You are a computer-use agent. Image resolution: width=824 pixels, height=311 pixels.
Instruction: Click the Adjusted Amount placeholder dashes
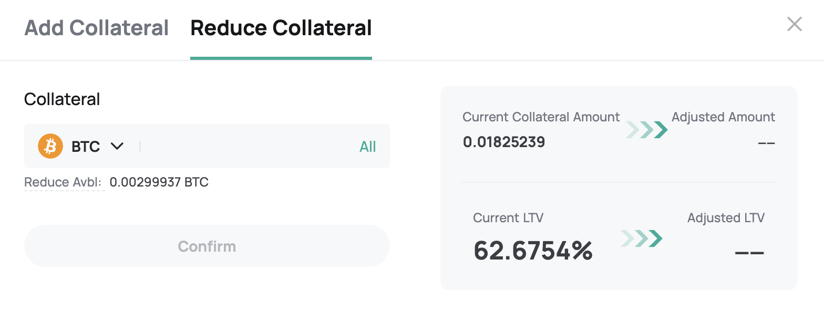(767, 142)
